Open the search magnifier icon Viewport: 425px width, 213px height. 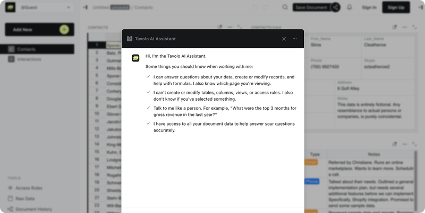[285, 7]
